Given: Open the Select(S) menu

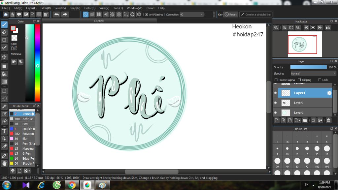Looking at the screenshot, I should click(x=60, y=8).
